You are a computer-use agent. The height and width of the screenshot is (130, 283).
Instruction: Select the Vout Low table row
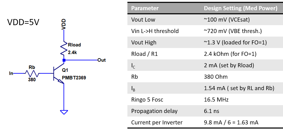205,20
